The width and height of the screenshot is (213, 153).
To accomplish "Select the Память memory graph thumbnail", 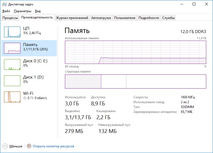I will pos(12,48).
